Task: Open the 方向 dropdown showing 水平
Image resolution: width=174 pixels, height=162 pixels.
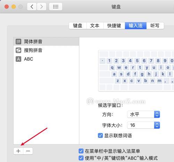Action: (143, 115)
